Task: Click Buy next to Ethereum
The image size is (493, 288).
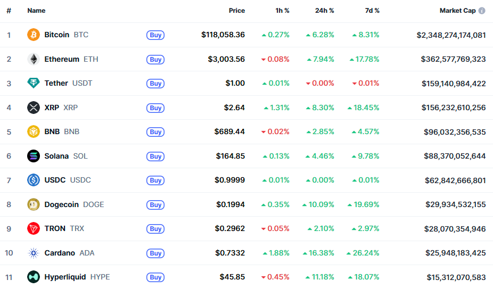Action: pyautogui.click(x=155, y=60)
